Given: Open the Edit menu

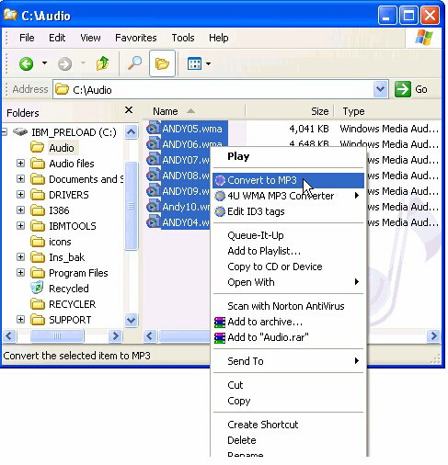Looking at the screenshot, I should tap(57, 38).
